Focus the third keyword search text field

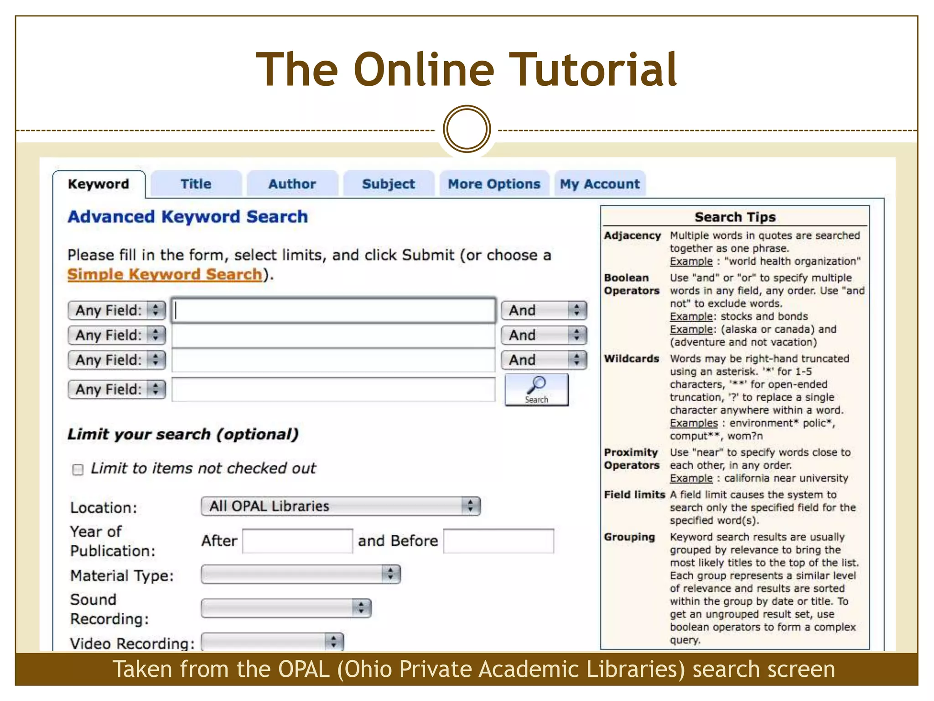333,360
